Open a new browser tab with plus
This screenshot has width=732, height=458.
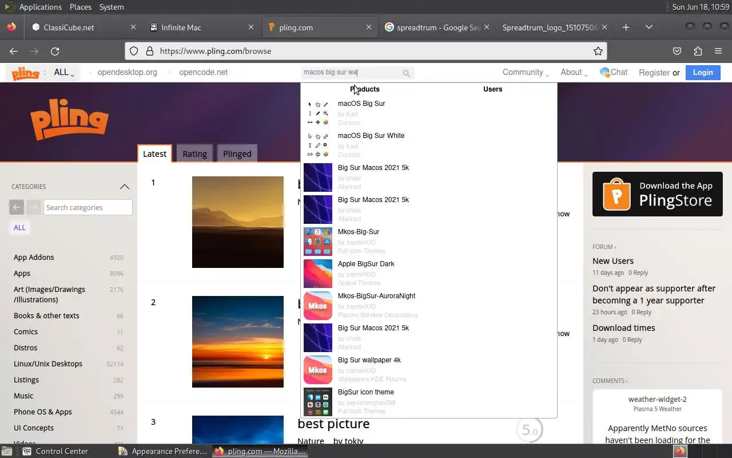pyautogui.click(x=626, y=27)
